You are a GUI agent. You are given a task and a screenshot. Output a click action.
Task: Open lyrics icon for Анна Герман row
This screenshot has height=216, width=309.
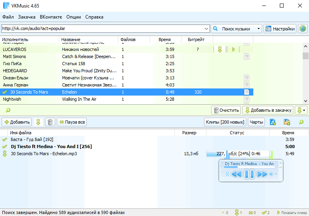[x=247, y=85]
